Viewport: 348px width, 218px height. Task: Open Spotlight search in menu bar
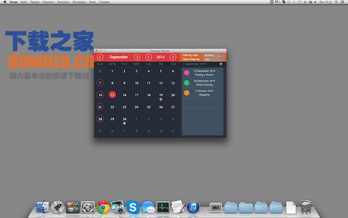[x=336, y=2]
